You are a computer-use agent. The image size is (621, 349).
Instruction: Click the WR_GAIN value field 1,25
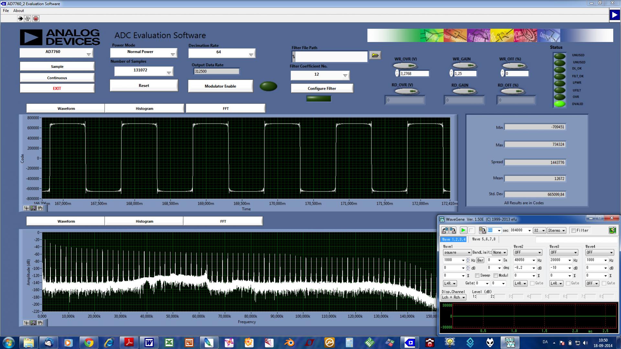pyautogui.click(x=465, y=74)
